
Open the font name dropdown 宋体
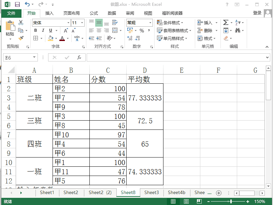click(x=51, y=22)
